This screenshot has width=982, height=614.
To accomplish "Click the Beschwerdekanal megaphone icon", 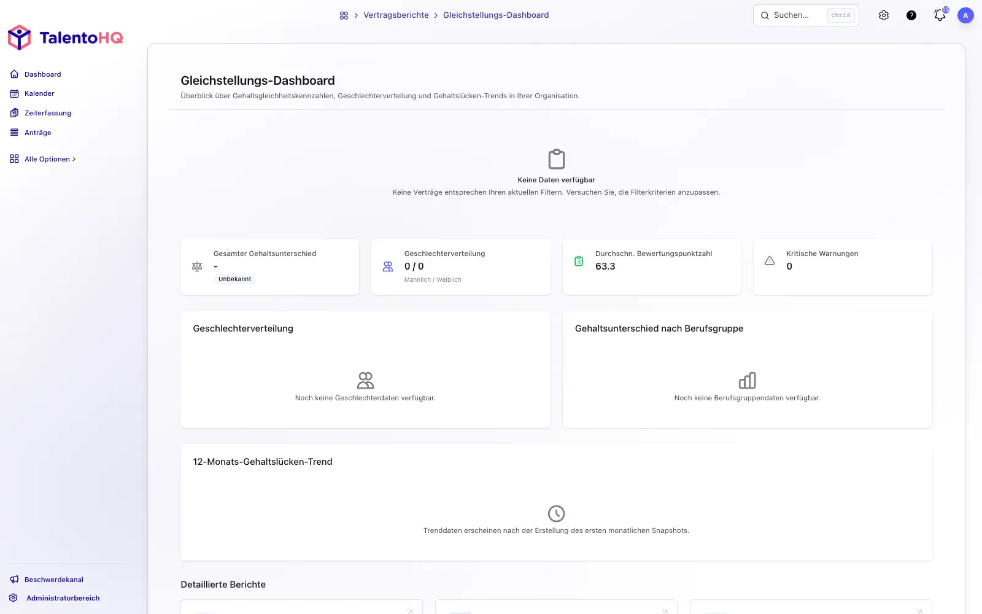I will pos(14,580).
